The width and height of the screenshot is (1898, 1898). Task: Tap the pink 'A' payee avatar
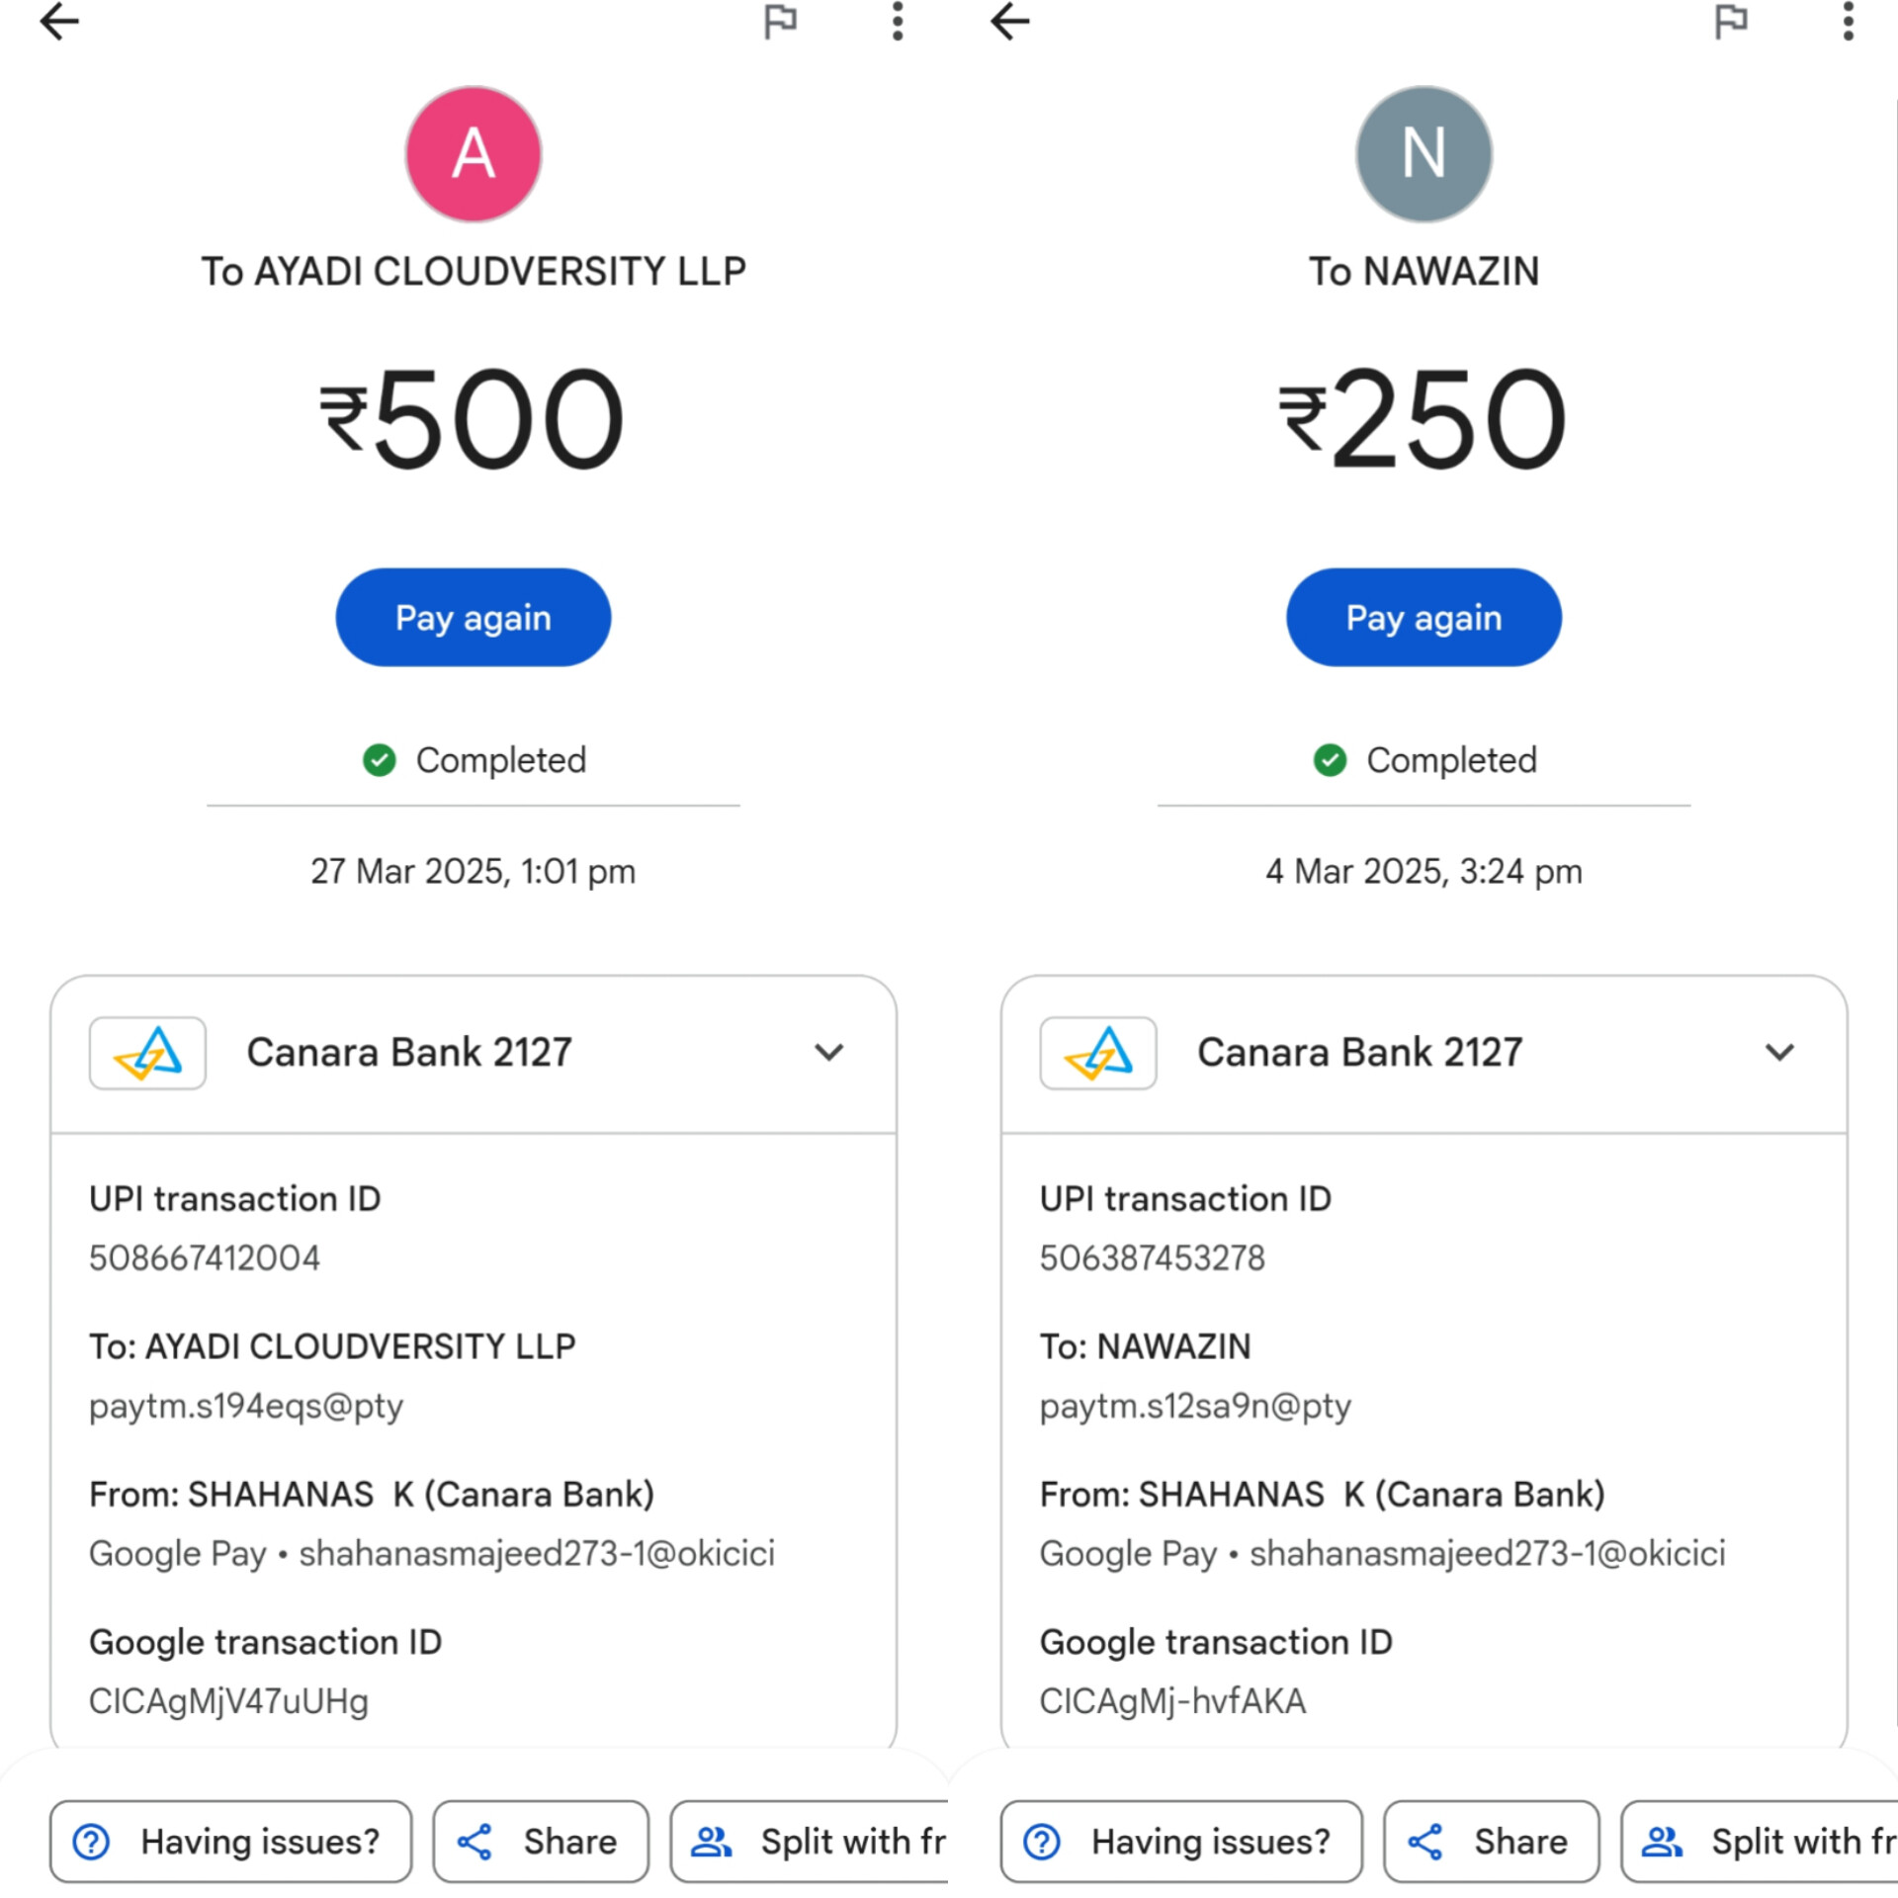tap(474, 154)
